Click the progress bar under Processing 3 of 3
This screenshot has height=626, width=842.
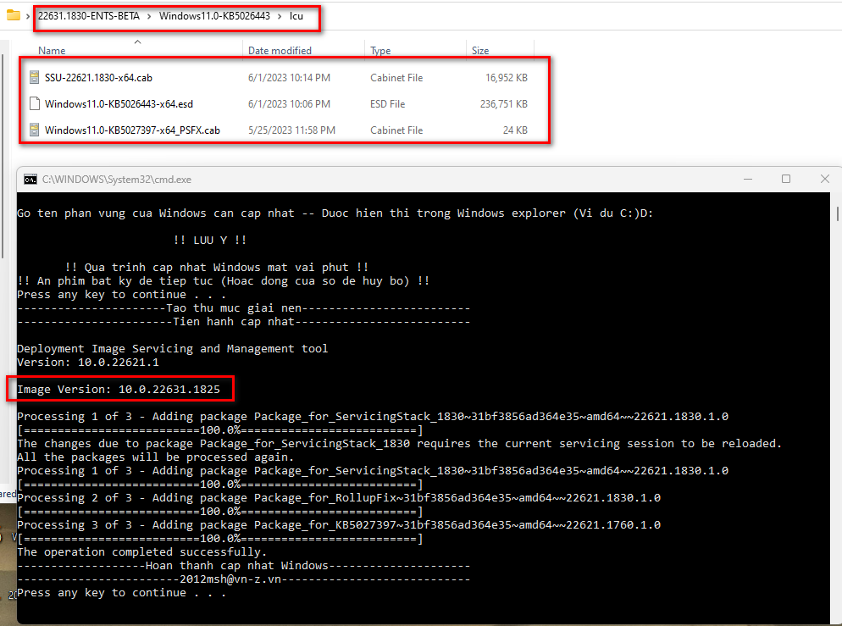click(x=220, y=539)
